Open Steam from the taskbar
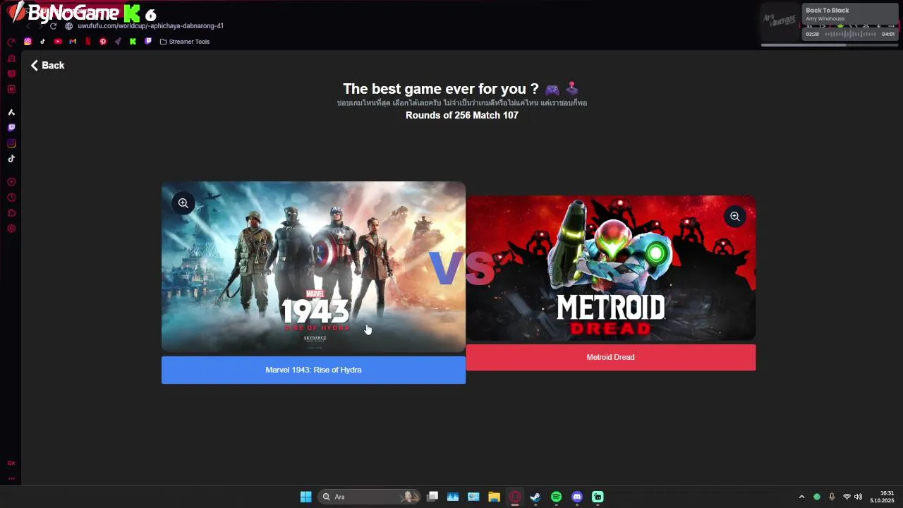Image resolution: width=903 pixels, height=508 pixels. click(x=535, y=497)
